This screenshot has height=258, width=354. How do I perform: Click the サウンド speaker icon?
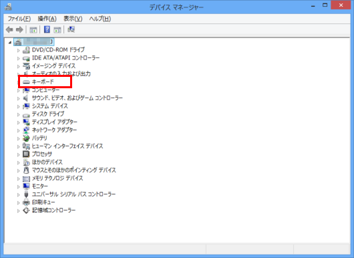point(26,98)
